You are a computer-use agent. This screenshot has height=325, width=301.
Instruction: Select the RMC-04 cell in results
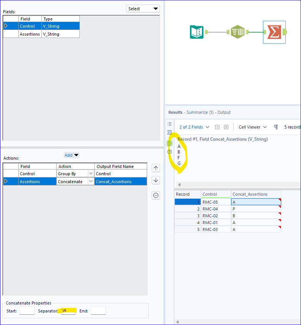click(216, 209)
